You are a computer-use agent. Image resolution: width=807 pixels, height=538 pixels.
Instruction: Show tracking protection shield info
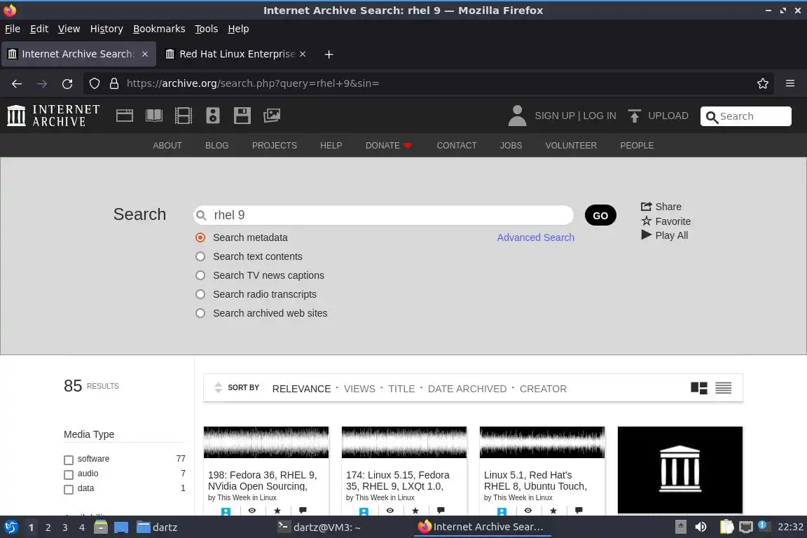click(94, 83)
